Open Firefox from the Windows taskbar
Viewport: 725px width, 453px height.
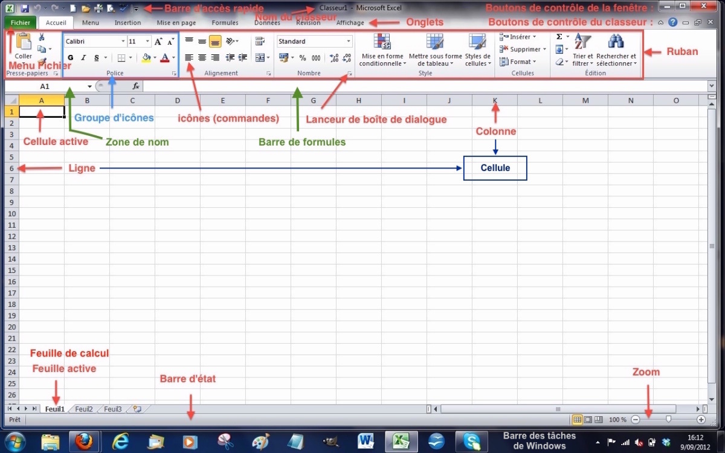click(x=83, y=442)
